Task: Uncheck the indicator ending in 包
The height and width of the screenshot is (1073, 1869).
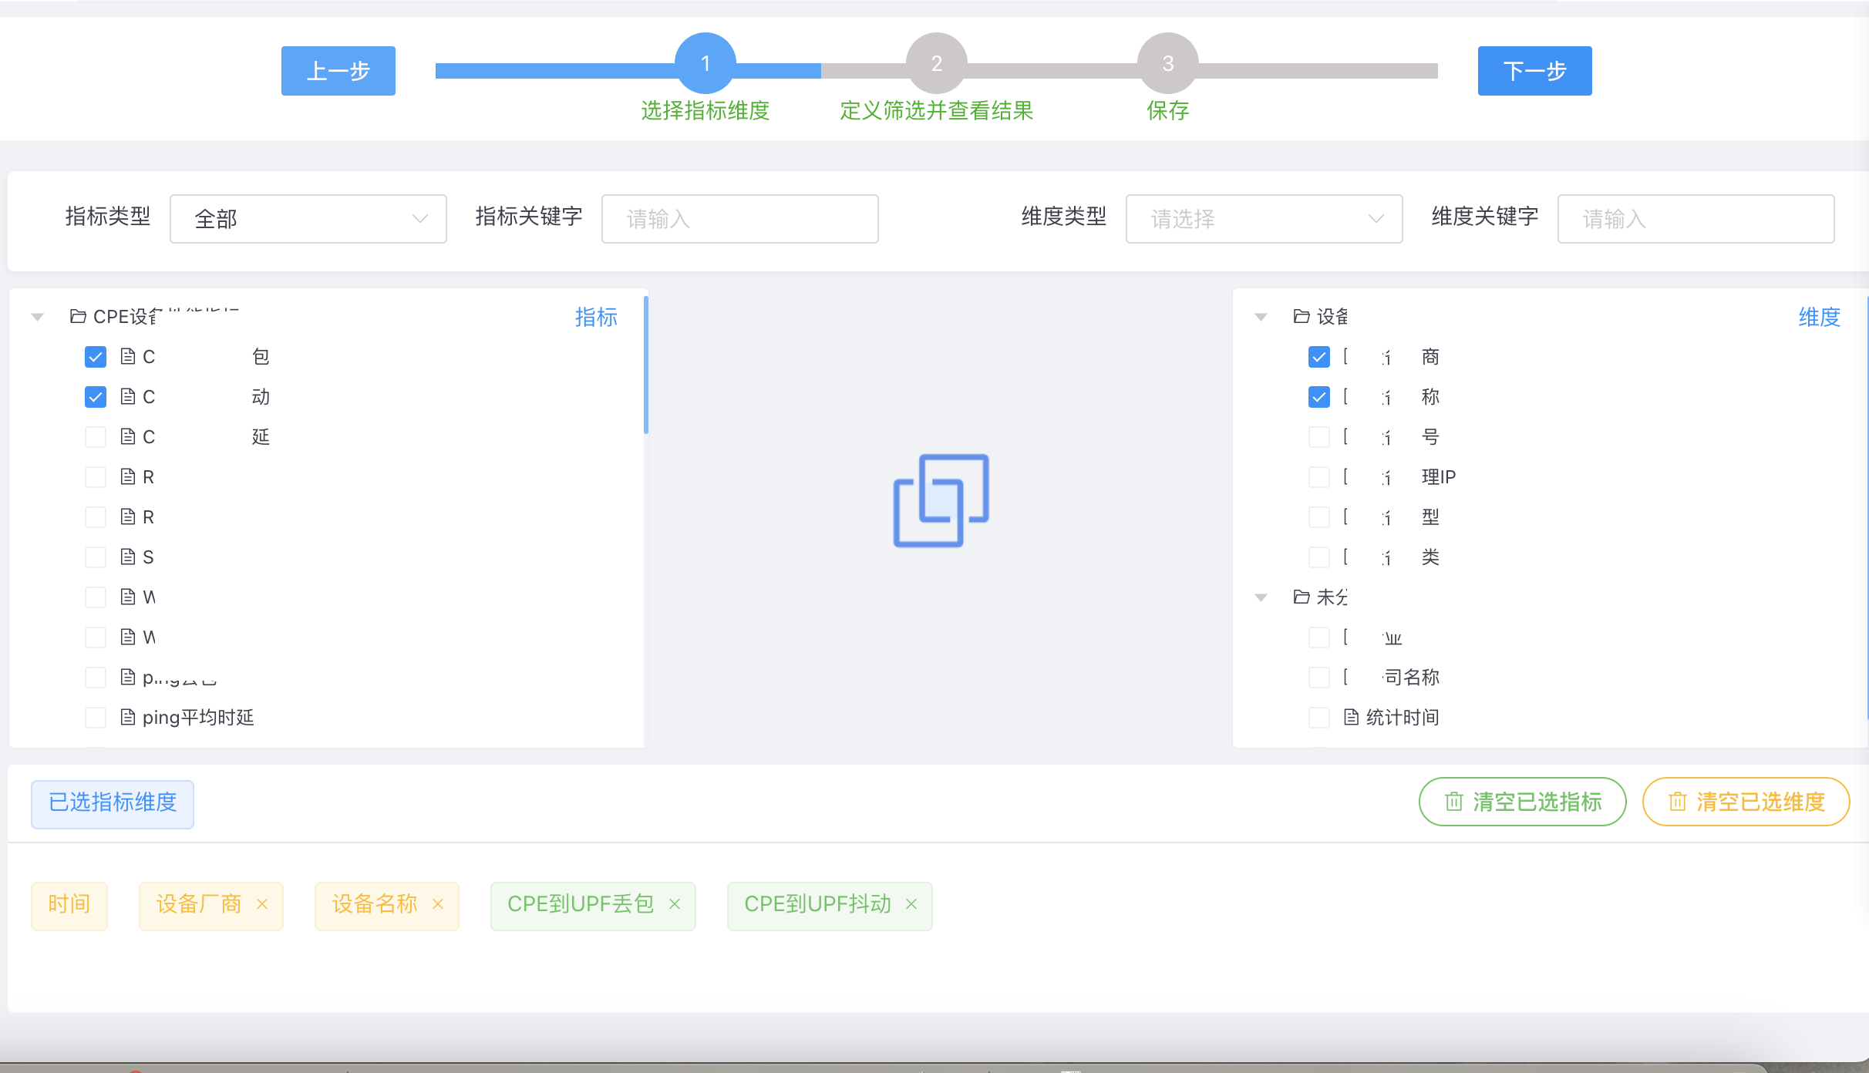Action: click(x=96, y=357)
